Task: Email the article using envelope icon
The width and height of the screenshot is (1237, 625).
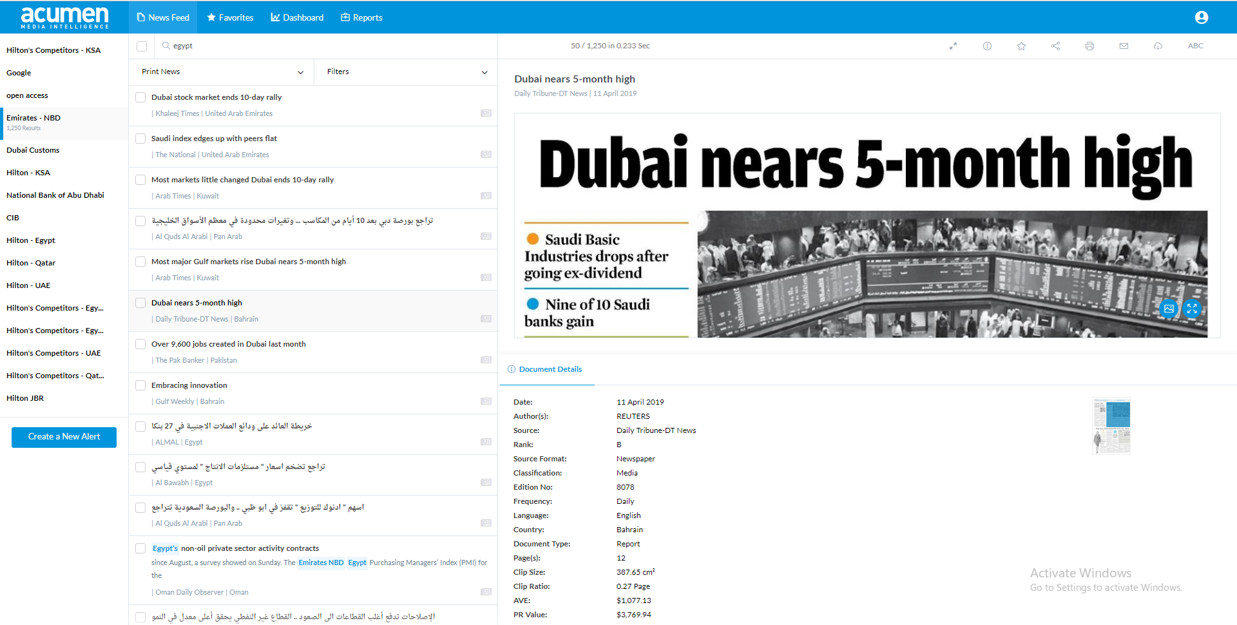Action: 1124,46
